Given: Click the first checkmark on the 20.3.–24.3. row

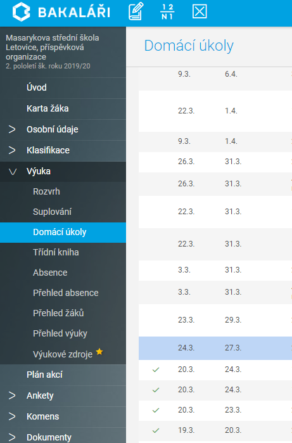Looking at the screenshot, I should (x=156, y=369).
